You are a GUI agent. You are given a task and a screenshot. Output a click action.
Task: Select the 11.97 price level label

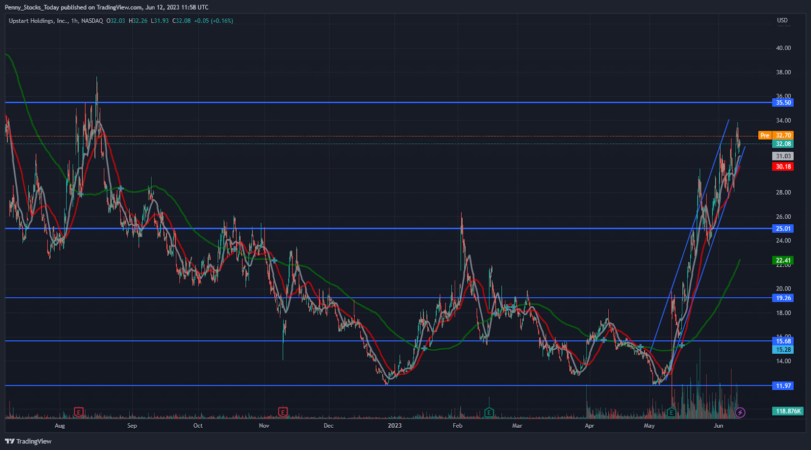click(x=783, y=386)
